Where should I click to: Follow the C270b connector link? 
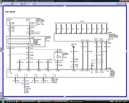tap(13, 27)
